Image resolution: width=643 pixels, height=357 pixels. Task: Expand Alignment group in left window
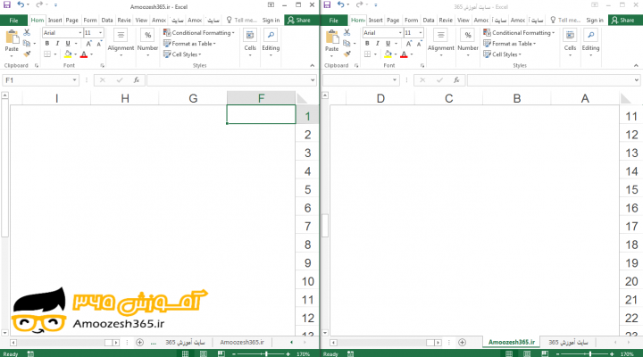click(121, 42)
